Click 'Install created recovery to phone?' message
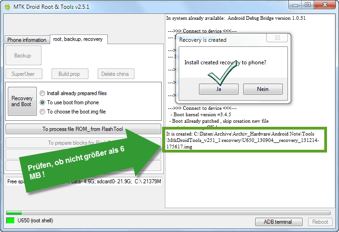339x232 pixels. click(x=225, y=62)
